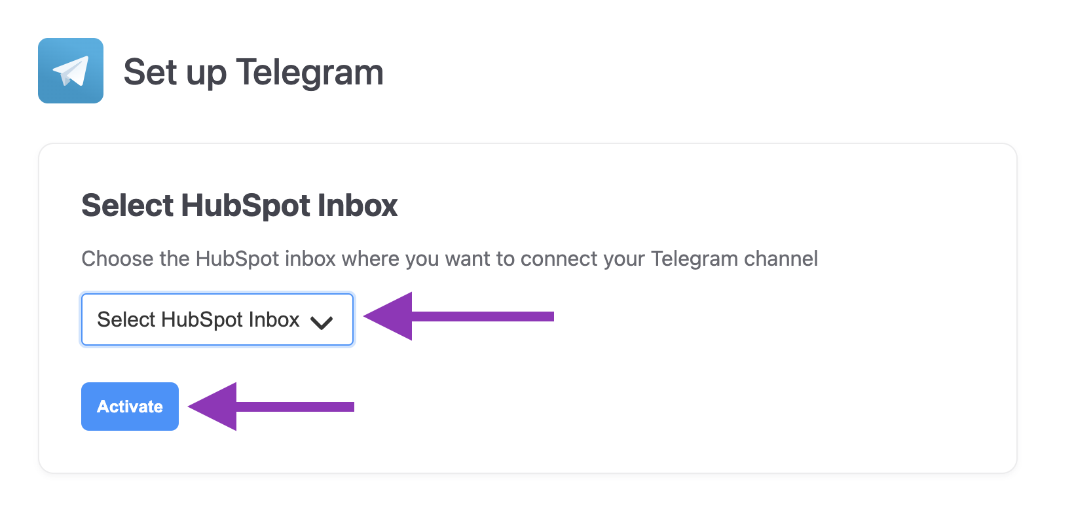Click the placeholder text inside the inbox dropdown
Viewport: 1074px width, 525px height.
198,319
